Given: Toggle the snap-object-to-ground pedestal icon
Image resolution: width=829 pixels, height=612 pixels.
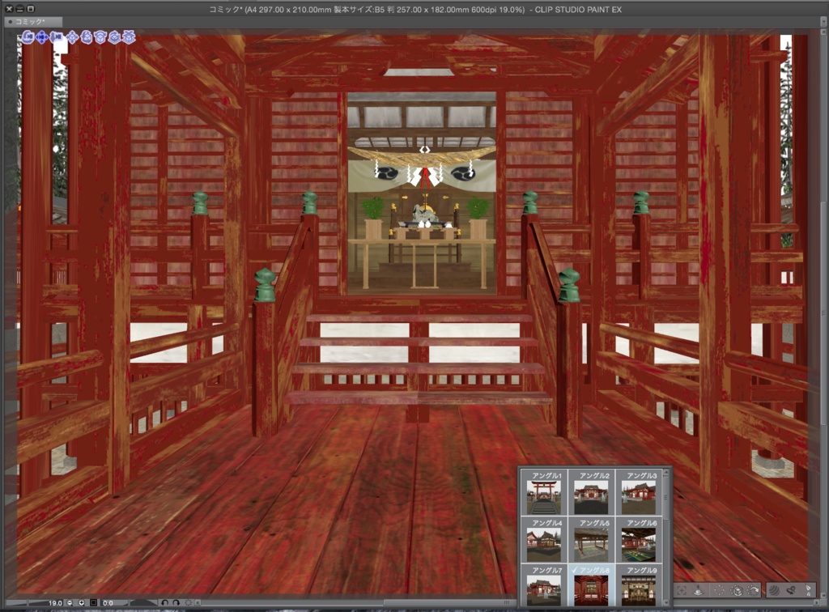Looking at the screenshot, I should [x=699, y=590].
